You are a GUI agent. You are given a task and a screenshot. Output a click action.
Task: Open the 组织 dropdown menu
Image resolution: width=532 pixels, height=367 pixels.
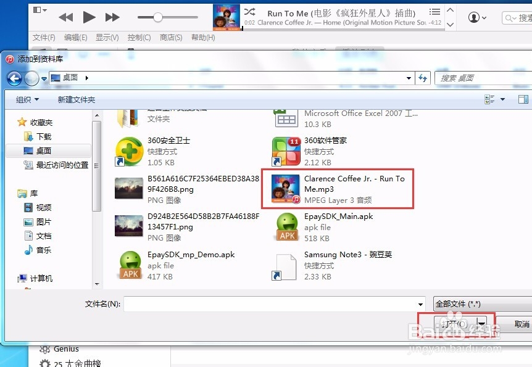[x=27, y=99]
